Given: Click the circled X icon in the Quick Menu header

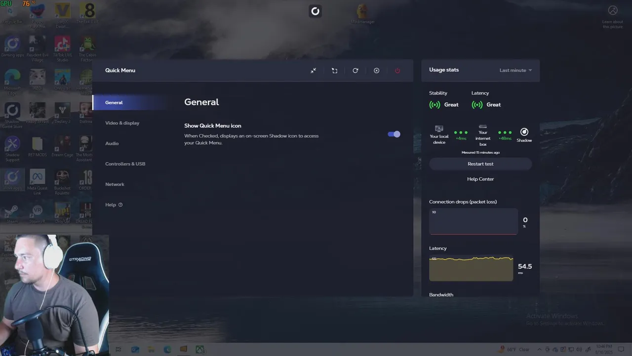Looking at the screenshot, I should pyautogui.click(x=376, y=71).
